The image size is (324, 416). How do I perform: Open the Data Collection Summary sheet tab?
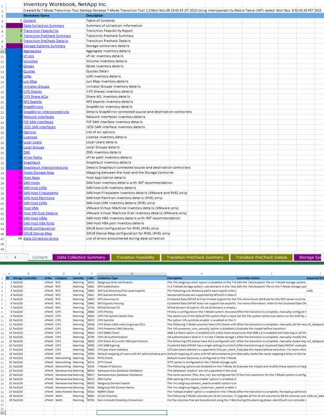[81, 257]
